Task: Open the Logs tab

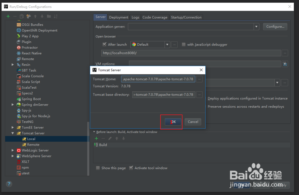Action: (135, 17)
